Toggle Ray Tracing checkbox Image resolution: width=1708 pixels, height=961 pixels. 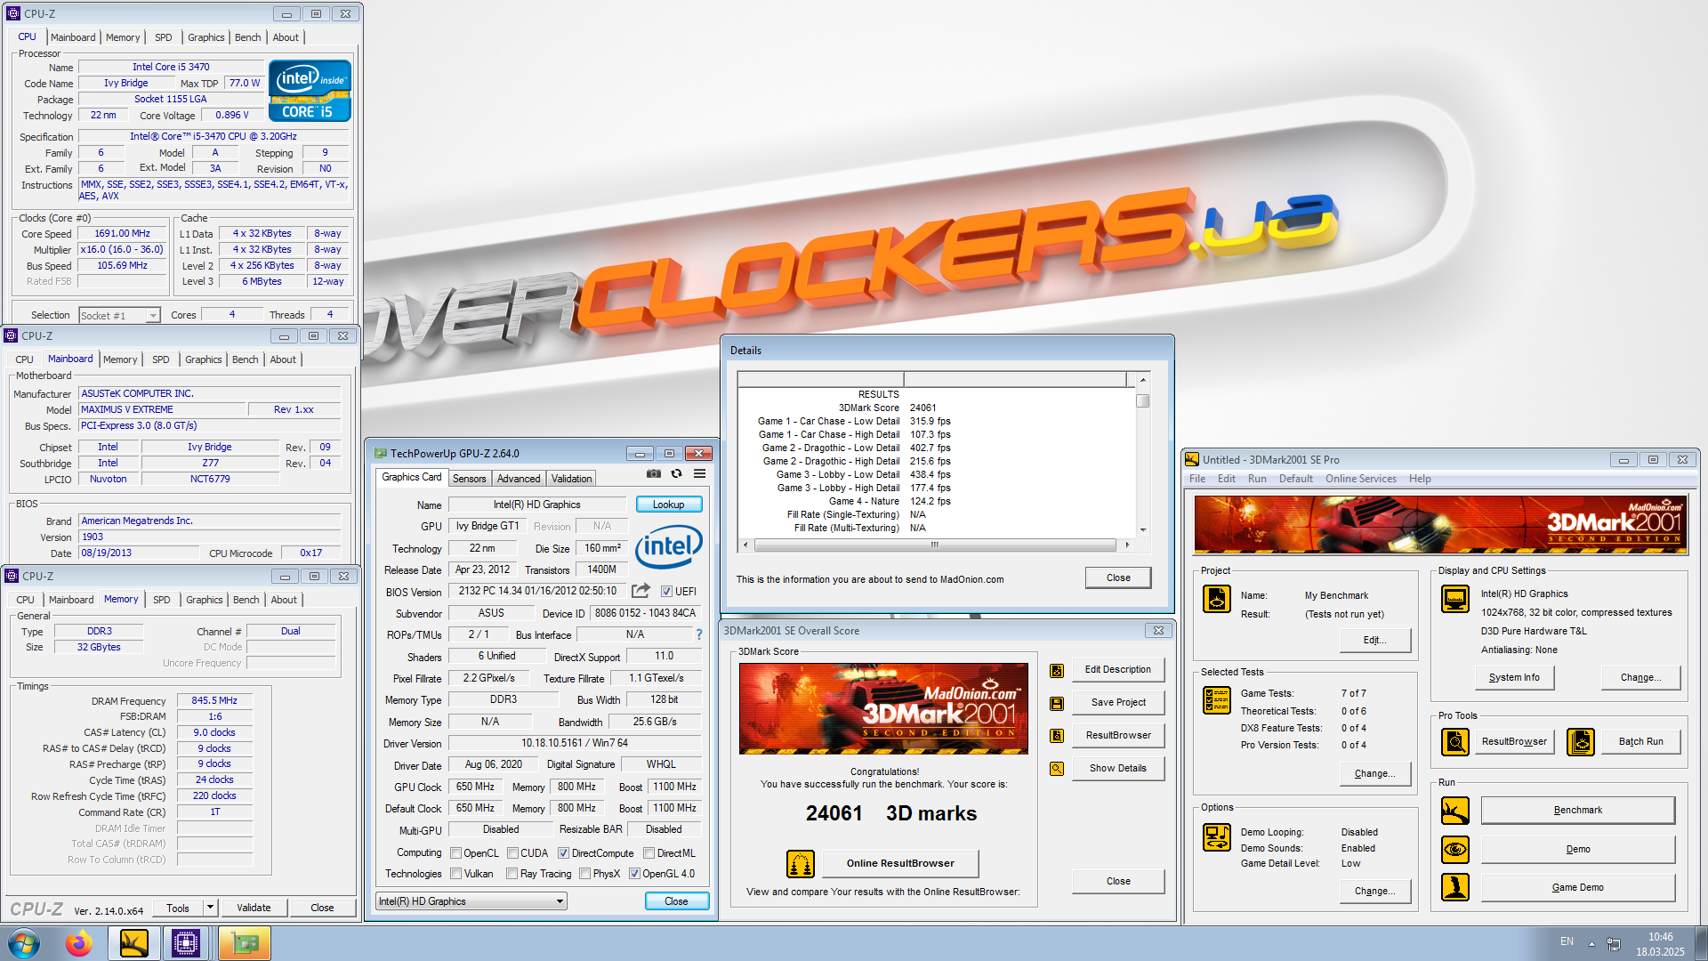pyautogui.click(x=512, y=874)
